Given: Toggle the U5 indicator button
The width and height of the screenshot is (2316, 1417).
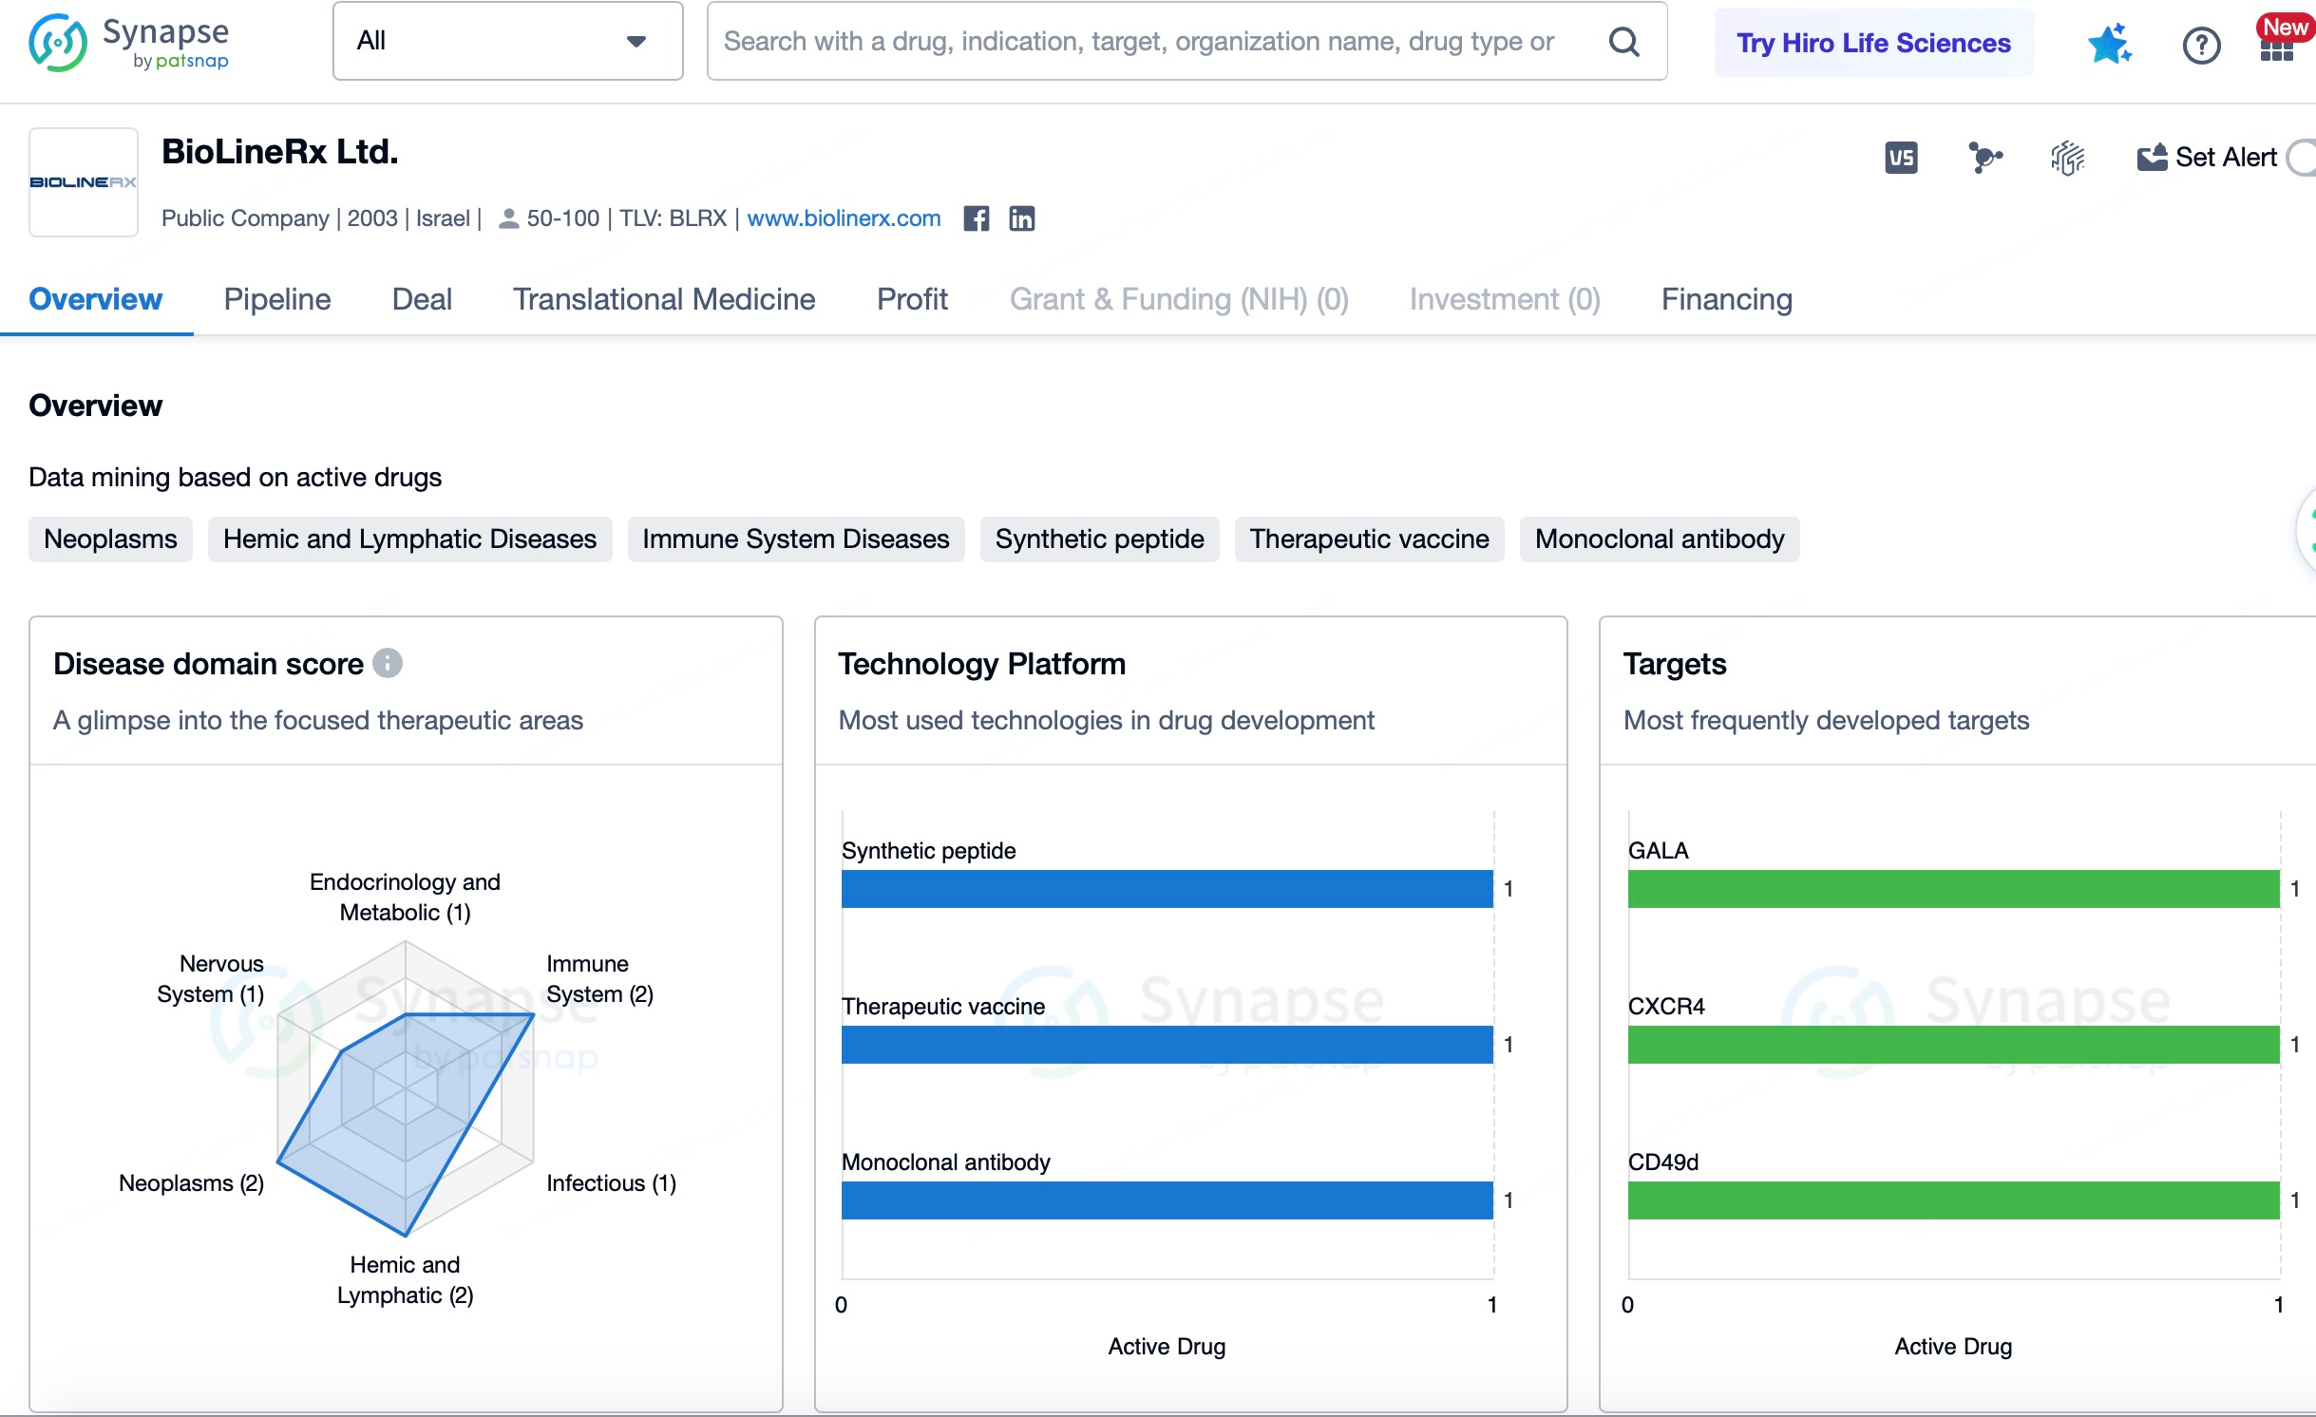Looking at the screenshot, I should pos(1901,156).
